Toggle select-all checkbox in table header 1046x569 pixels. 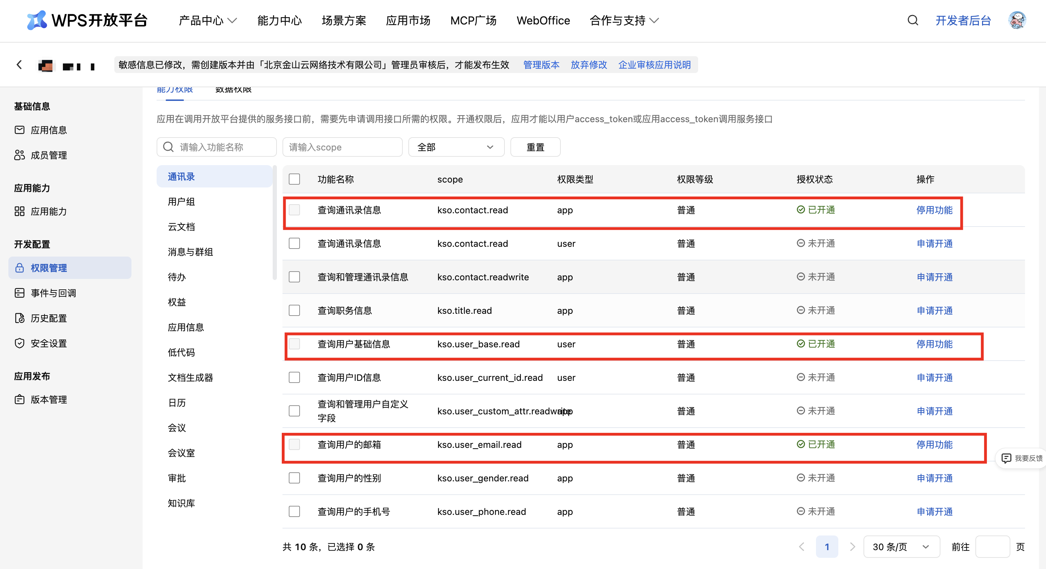[x=294, y=179]
